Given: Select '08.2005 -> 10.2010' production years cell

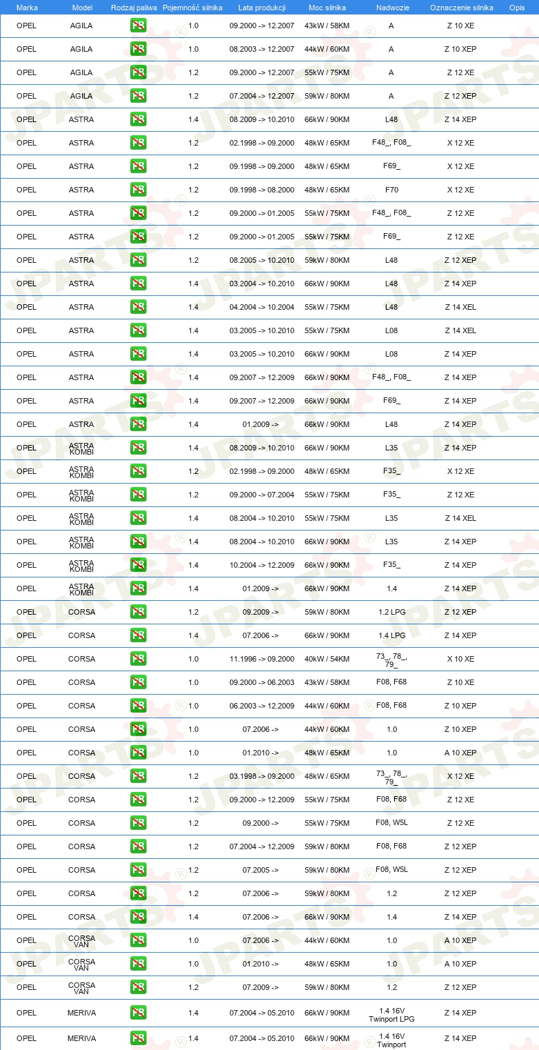Looking at the screenshot, I should coord(262,260).
